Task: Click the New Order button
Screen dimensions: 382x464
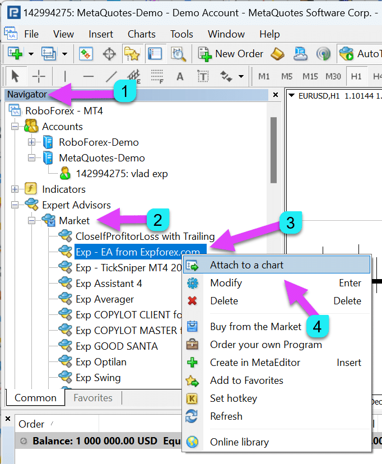Action: click(x=231, y=54)
